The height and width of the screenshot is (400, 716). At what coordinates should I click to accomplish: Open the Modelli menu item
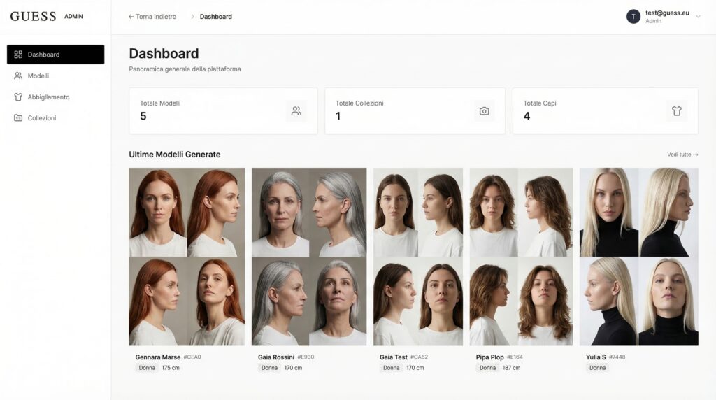[x=38, y=76]
